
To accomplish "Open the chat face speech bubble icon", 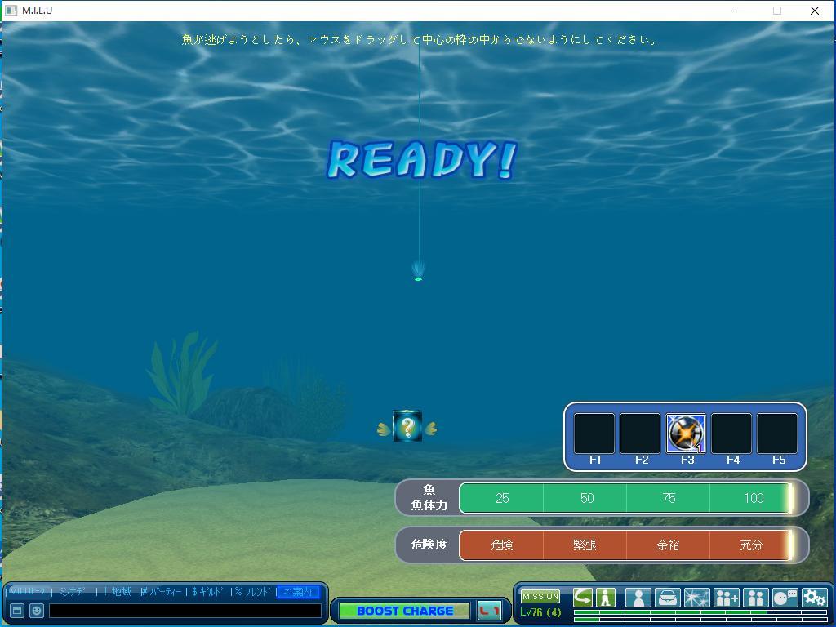I will [785, 597].
